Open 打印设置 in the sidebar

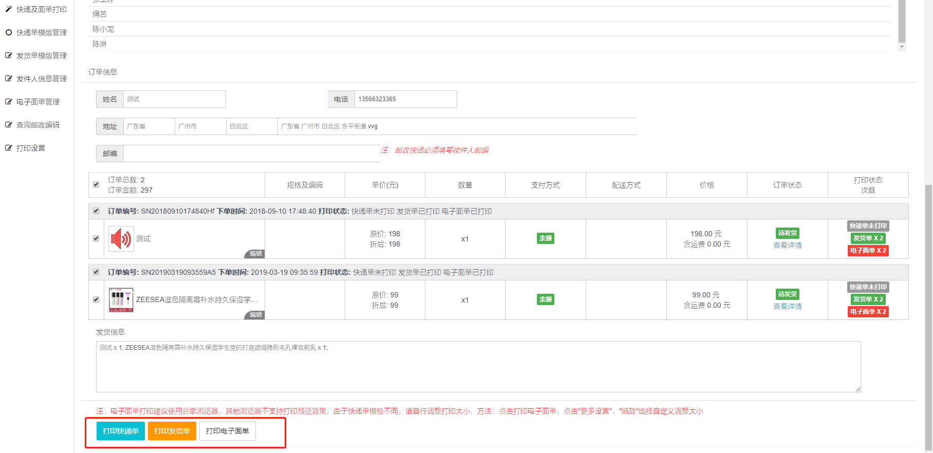coord(31,148)
